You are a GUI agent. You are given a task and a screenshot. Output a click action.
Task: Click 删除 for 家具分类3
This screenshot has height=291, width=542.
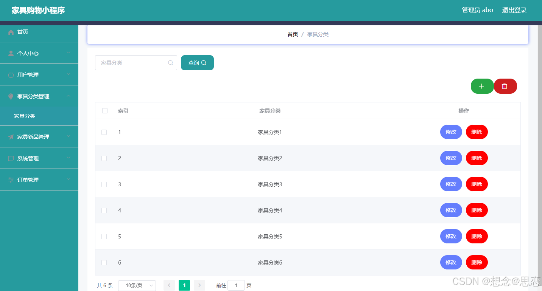click(477, 184)
